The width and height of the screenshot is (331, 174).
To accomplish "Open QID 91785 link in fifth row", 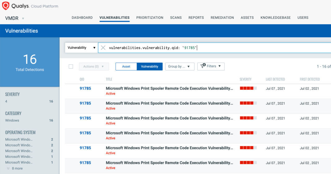I will tap(85, 148).
